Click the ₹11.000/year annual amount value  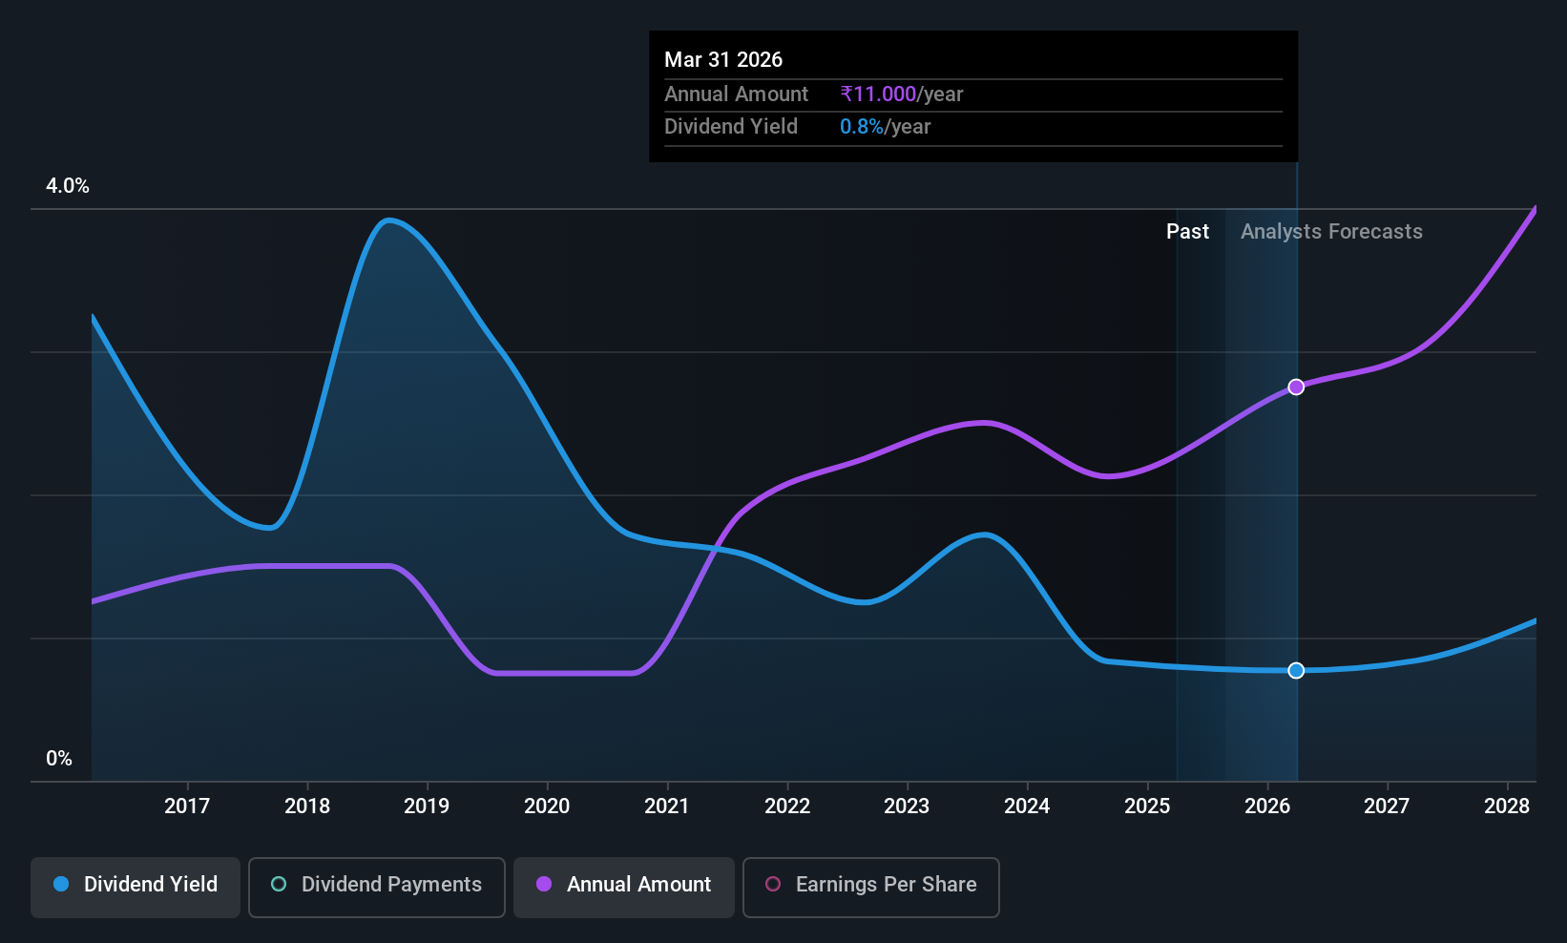coord(902,94)
